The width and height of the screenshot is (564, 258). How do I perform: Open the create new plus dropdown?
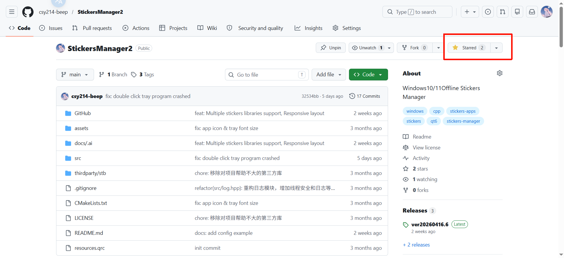(470, 12)
